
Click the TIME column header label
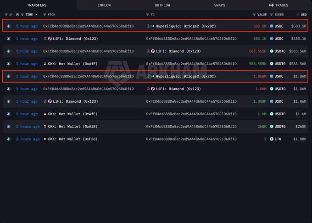pyautogui.click(x=29, y=15)
